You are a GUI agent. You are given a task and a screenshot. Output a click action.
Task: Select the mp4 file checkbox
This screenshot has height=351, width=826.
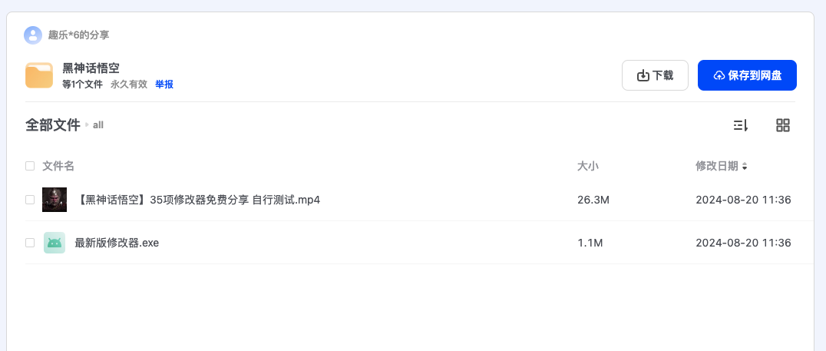(30, 200)
